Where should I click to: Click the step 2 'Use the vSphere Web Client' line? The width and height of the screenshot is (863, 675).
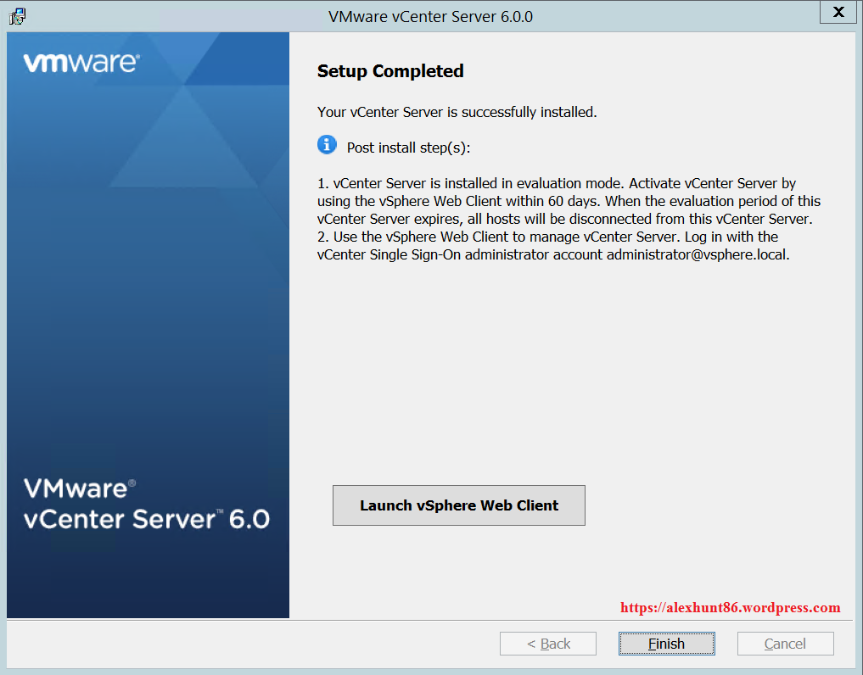coord(547,237)
